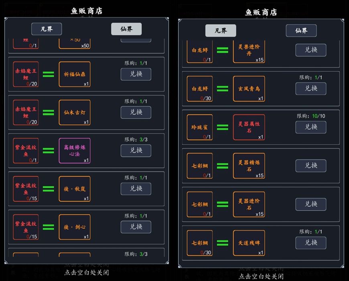This screenshot has height=281, width=349.
Task: Switch to 仙界 tab in right shop panel
Action: 301,31
